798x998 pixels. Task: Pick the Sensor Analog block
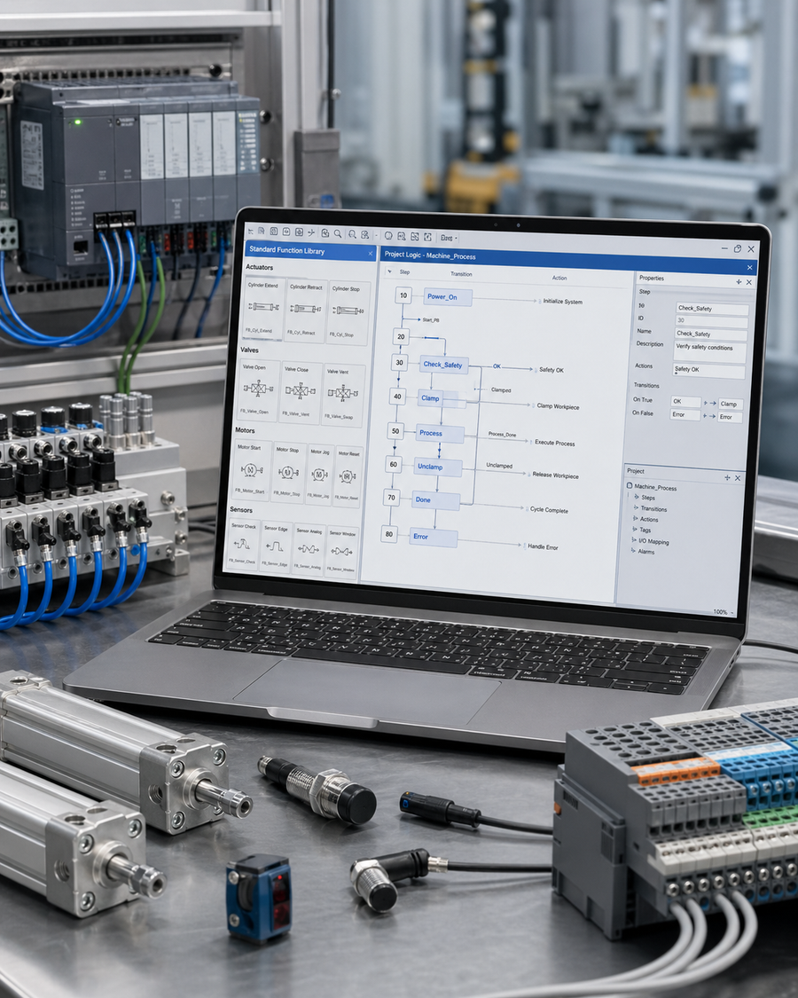[308, 548]
